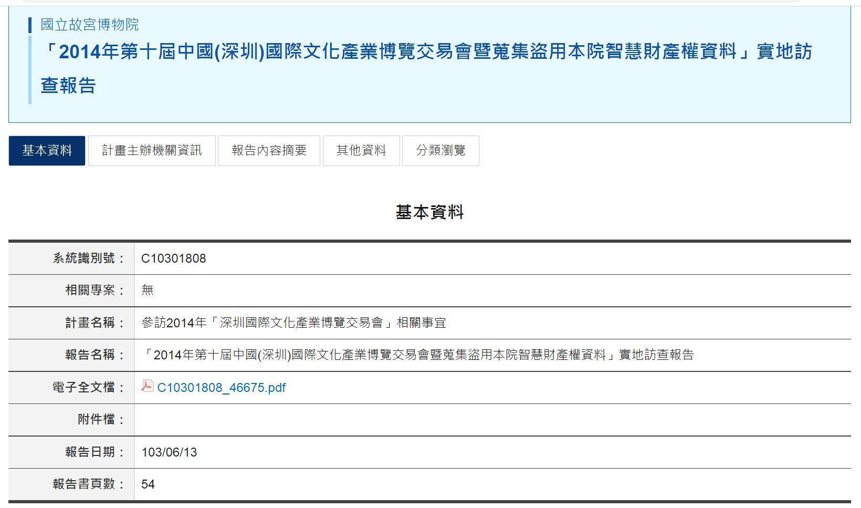
Task: Select the system ID value C10301808
Action: click(174, 258)
